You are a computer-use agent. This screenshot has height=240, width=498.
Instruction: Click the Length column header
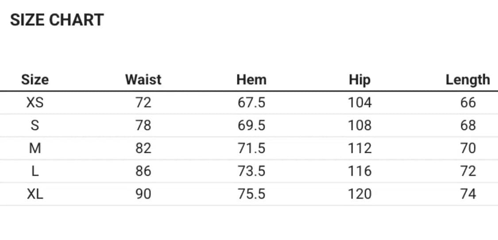point(467,80)
